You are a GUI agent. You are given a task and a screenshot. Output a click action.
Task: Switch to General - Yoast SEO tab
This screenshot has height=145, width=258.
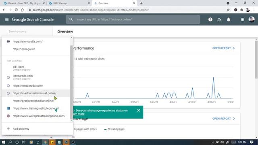(x=24, y=3)
